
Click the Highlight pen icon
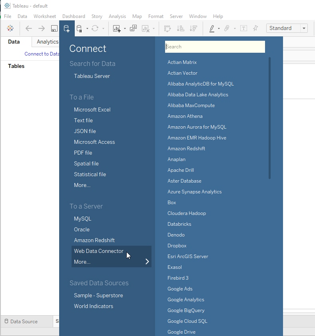pyautogui.click(x=212, y=28)
